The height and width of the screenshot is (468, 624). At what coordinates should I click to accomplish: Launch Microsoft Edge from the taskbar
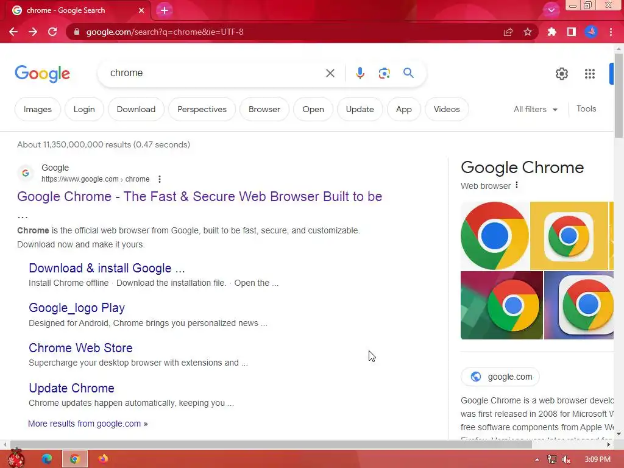pos(46,459)
